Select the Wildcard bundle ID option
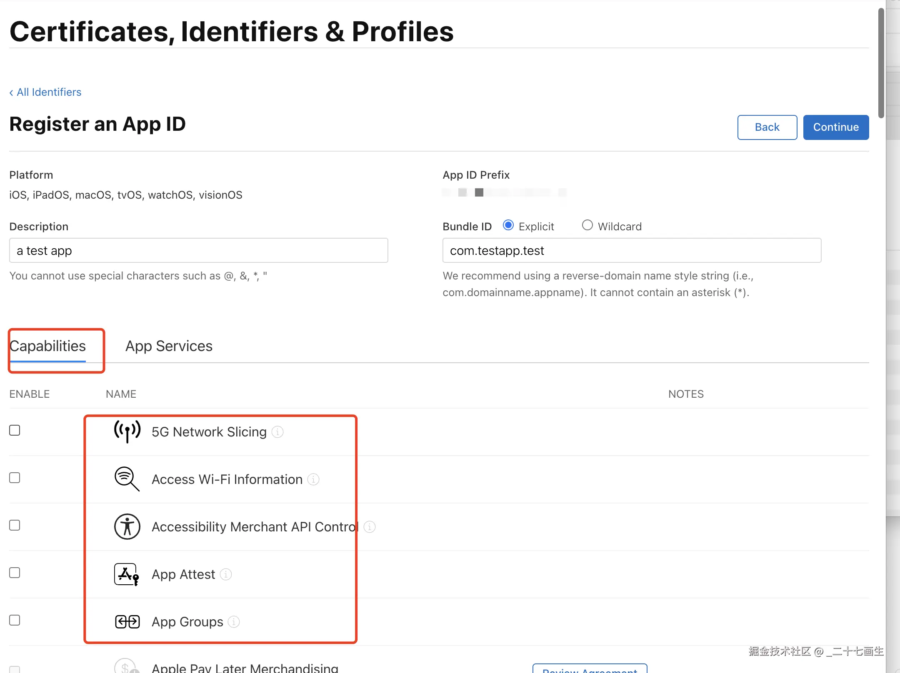The height and width of the screenshot is (673, 900). (587, 225)
